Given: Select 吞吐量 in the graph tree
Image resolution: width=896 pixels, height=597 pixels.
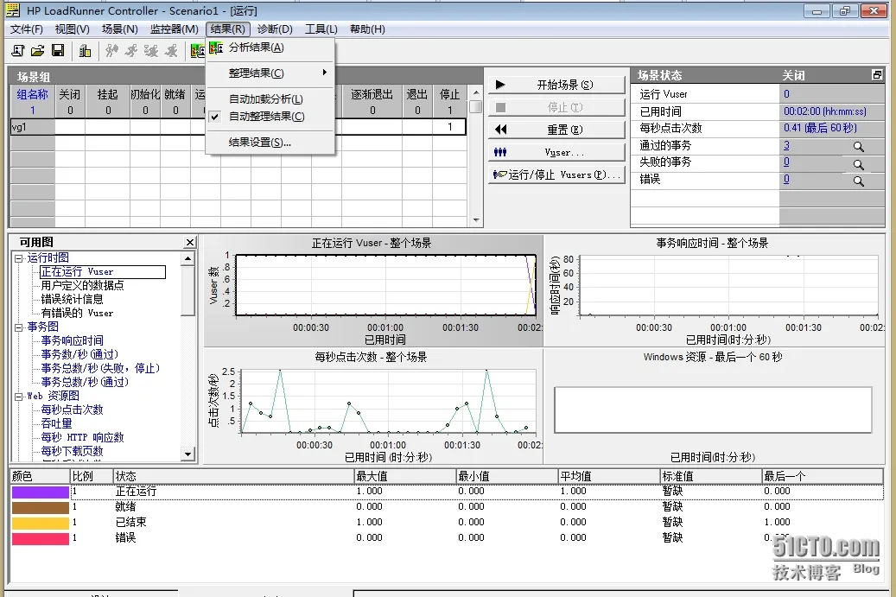Looking at the screenshot, I should [x=56, y=424].
